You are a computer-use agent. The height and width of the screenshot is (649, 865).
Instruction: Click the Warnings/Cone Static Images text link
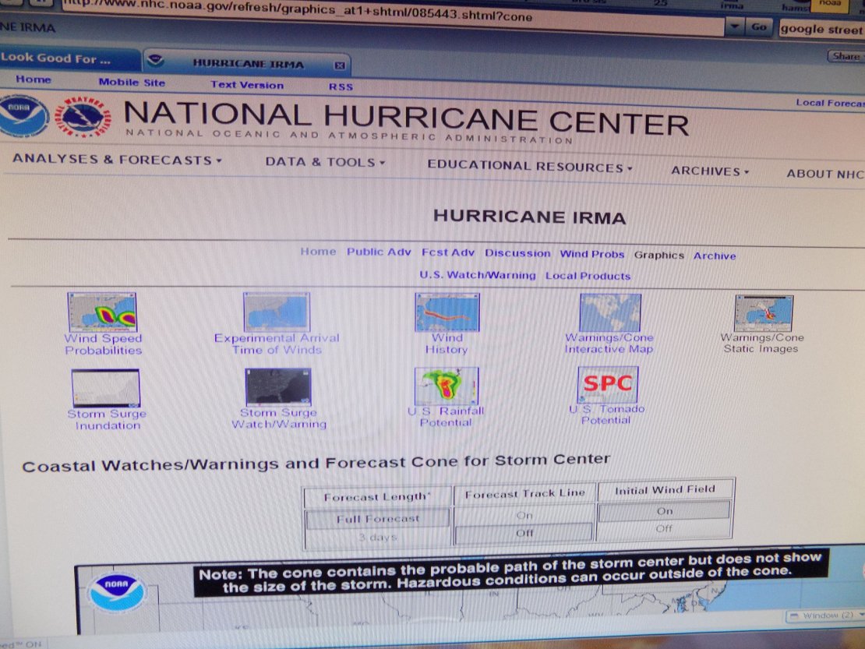click(x=762, y=343)
